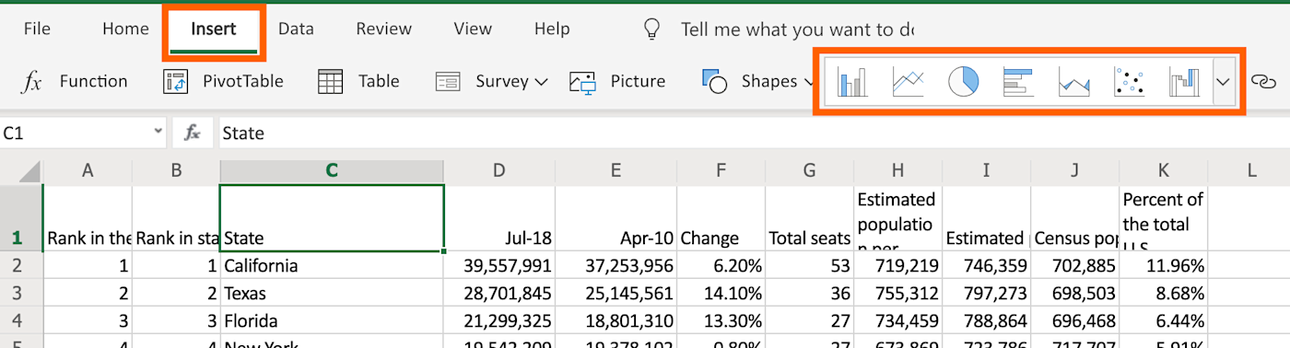Expand the chart gallery dropdown arrow

1223,82
